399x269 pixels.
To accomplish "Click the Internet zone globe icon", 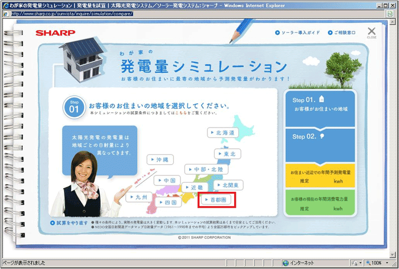I will coord(286,262).
